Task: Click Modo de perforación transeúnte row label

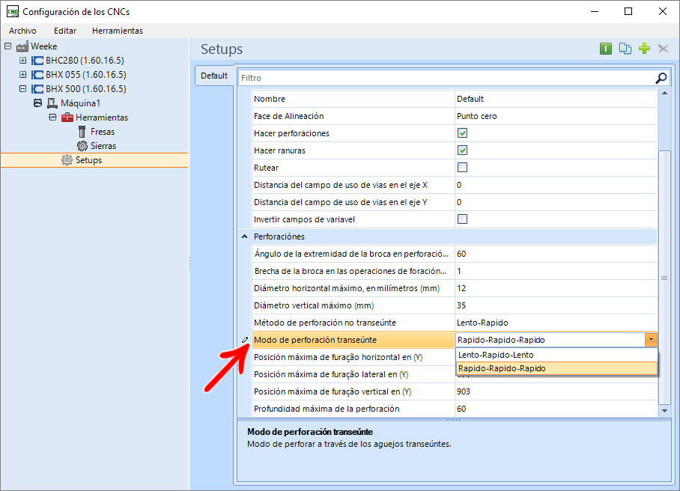Action: [315, 340]
